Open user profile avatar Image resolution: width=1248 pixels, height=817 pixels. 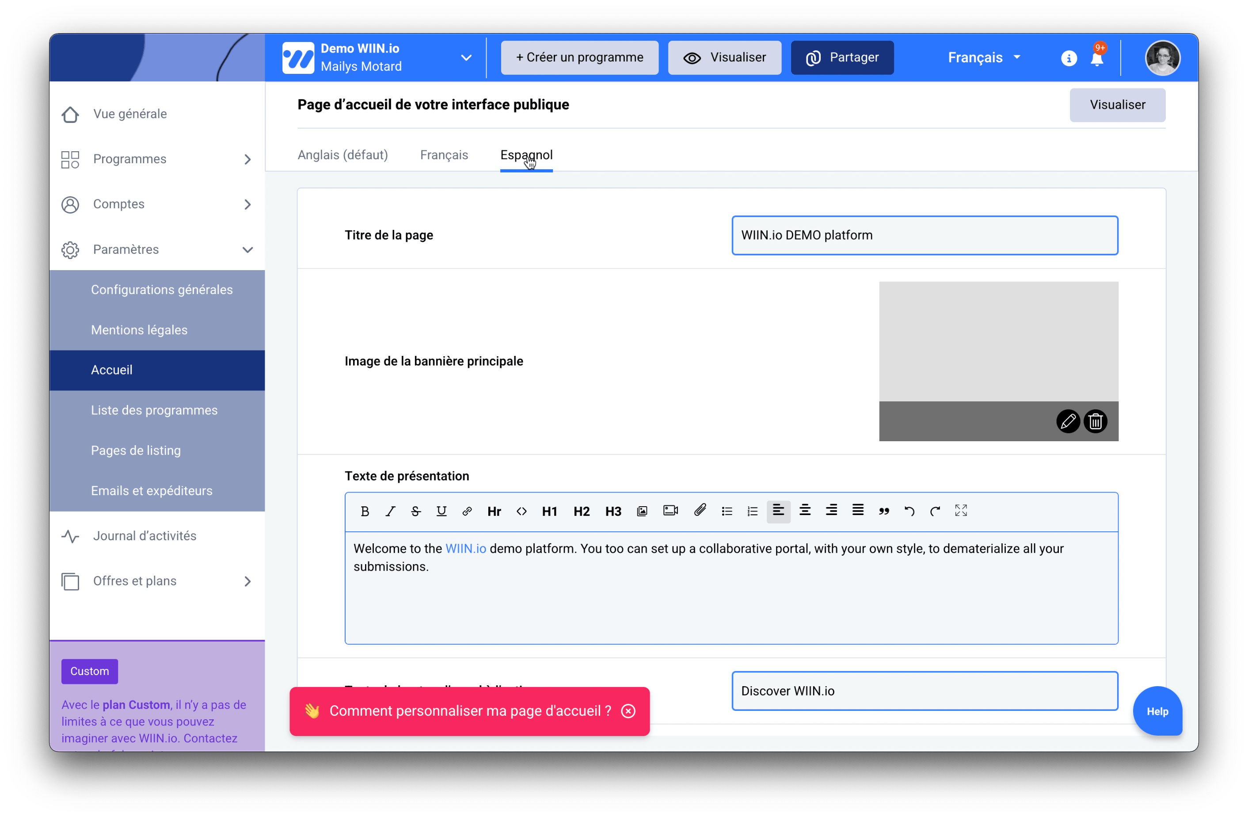pyautogui.click(x=1163, y=58)
